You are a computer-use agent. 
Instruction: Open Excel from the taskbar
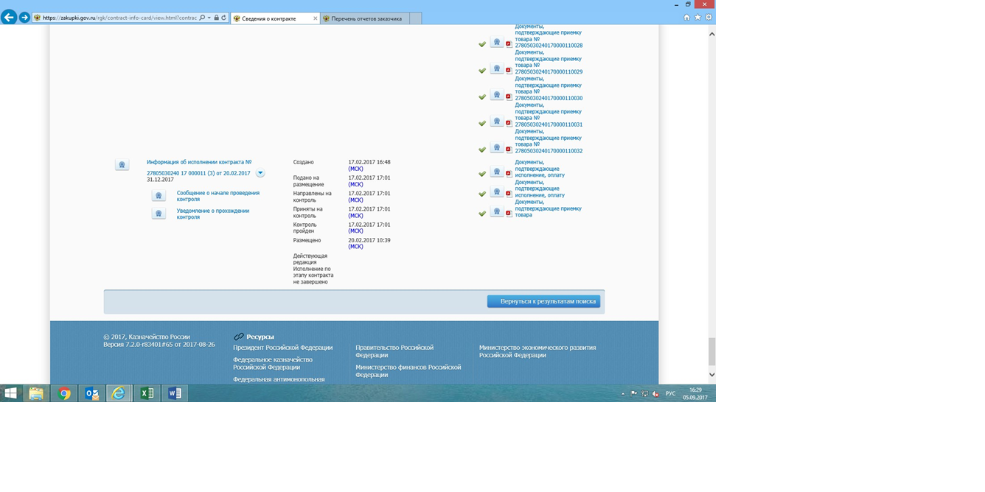[x=147, y=393]
